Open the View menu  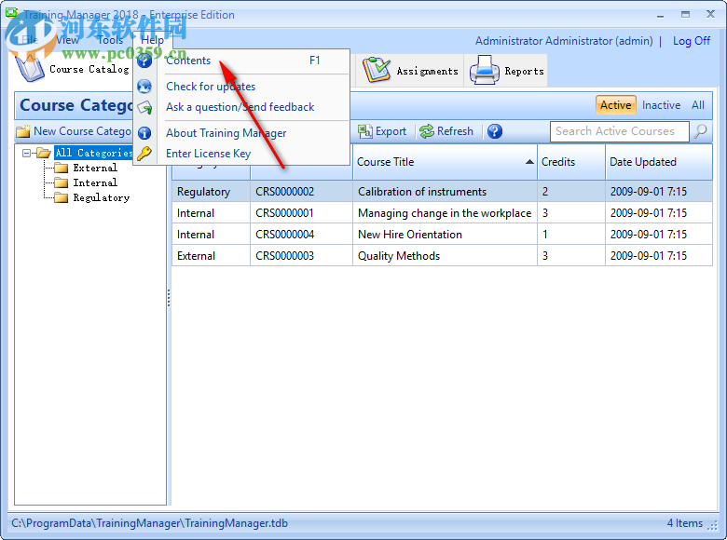pos(68,40)
